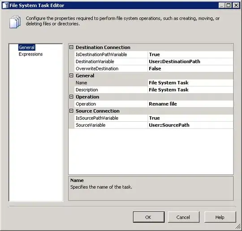Click the stacked files icon near description

pyautogui.click(x=15, y=22)
